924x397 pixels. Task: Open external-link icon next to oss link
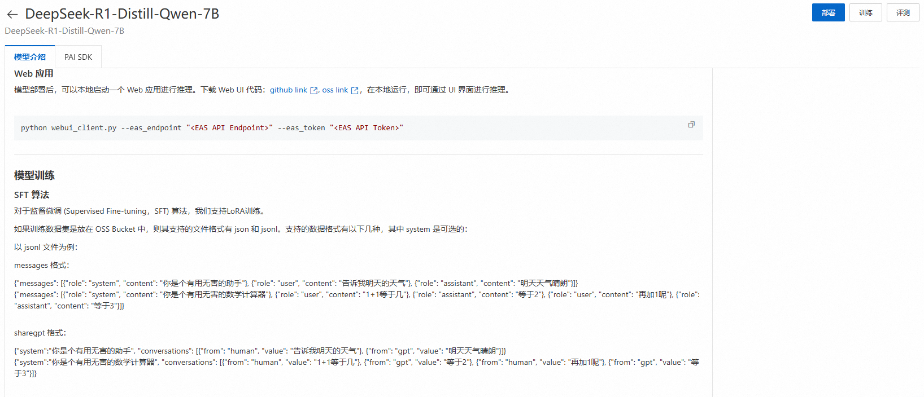pyautogui.click(x=355, y=90)
